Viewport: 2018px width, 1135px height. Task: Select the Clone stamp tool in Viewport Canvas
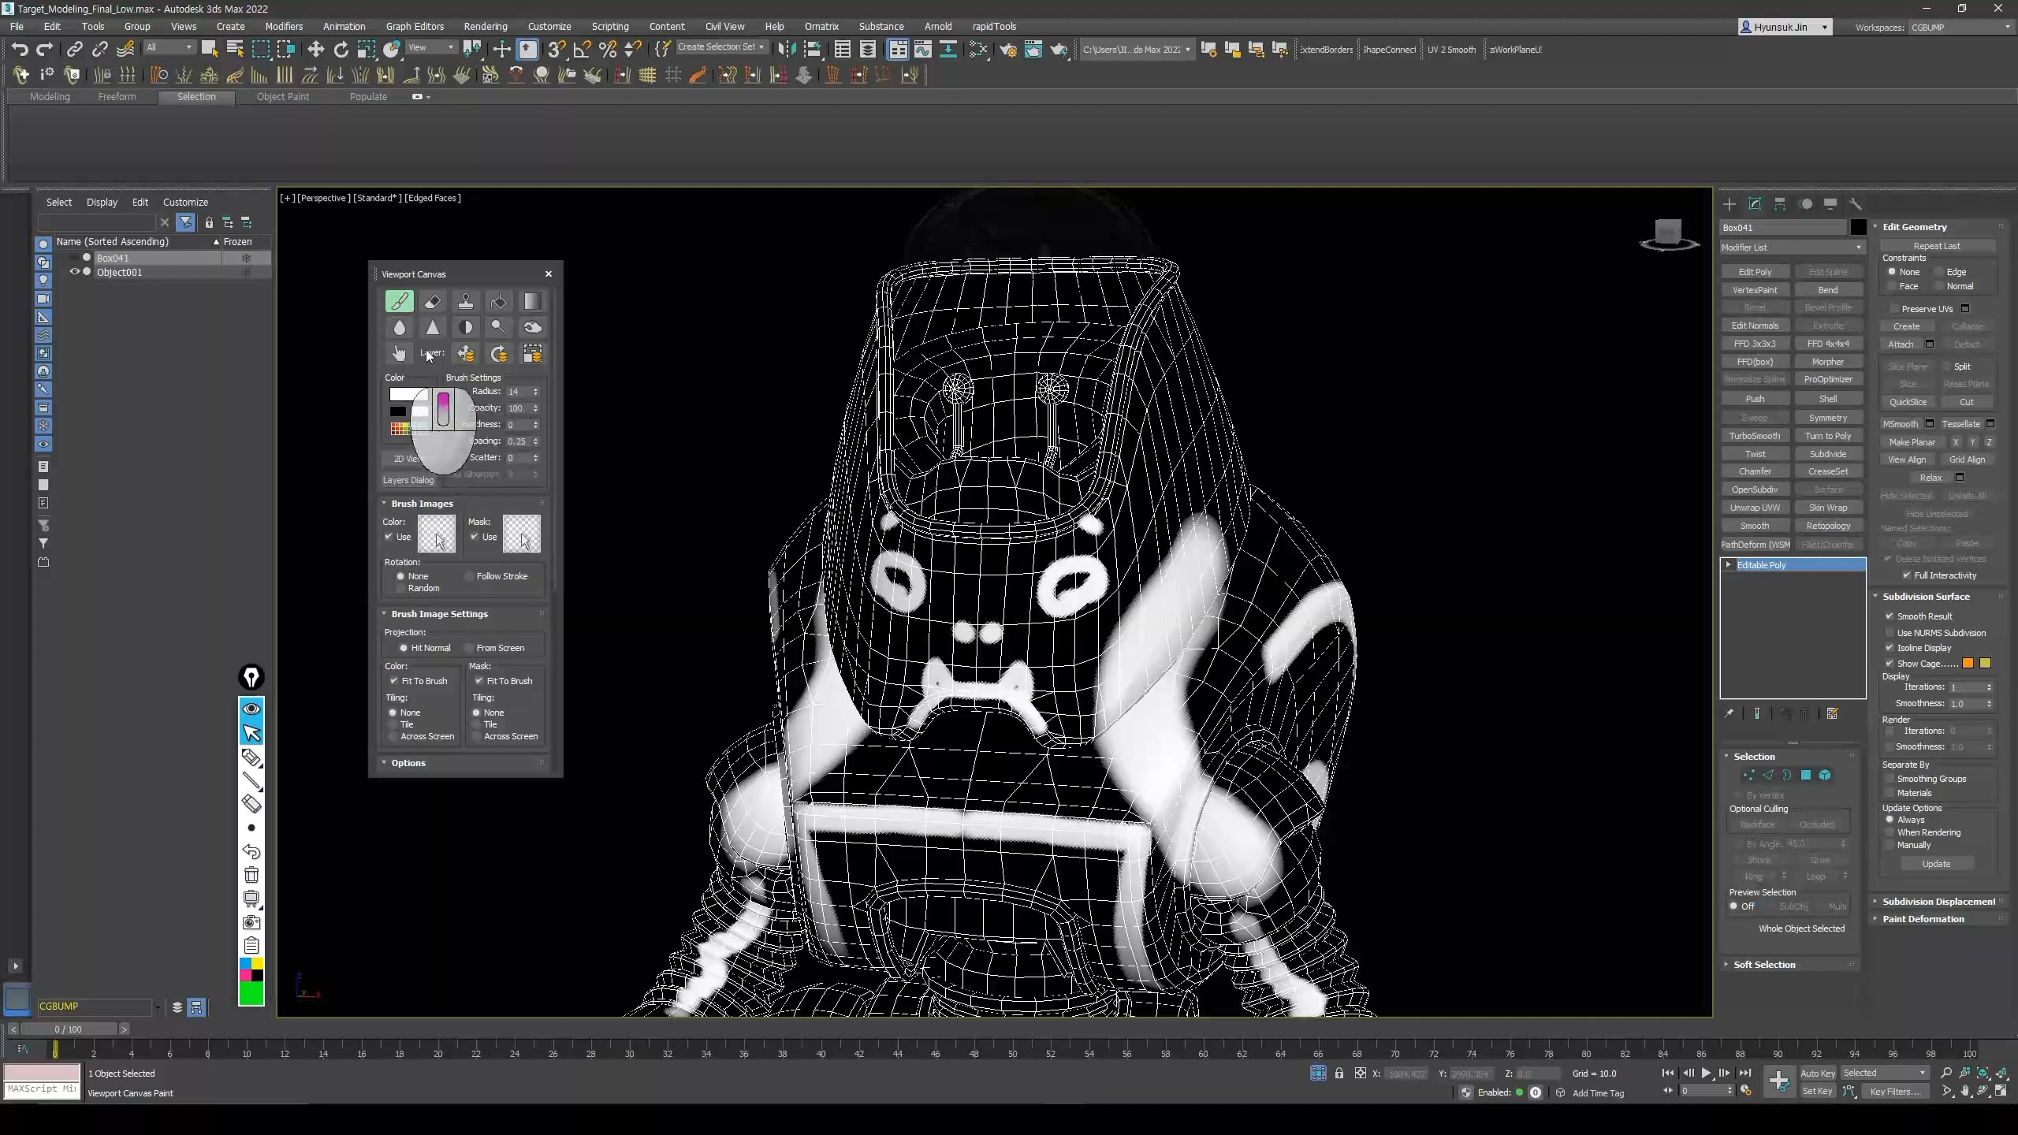point(466,301)
